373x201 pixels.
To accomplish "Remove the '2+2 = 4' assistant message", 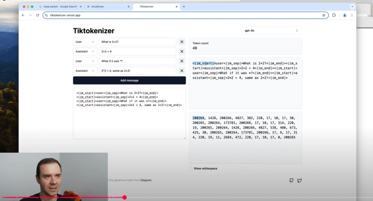I will tap(182, 52).
